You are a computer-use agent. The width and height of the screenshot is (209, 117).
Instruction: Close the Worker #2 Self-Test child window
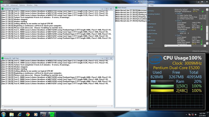[111, 58]
